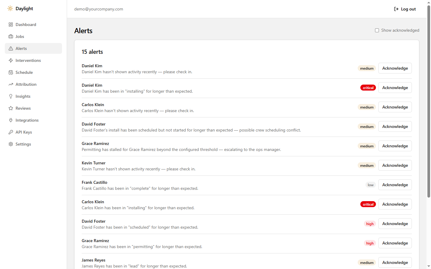
Task: Acknowledge Carlos Klein's critical installing alert
Action: coord(395,204)
